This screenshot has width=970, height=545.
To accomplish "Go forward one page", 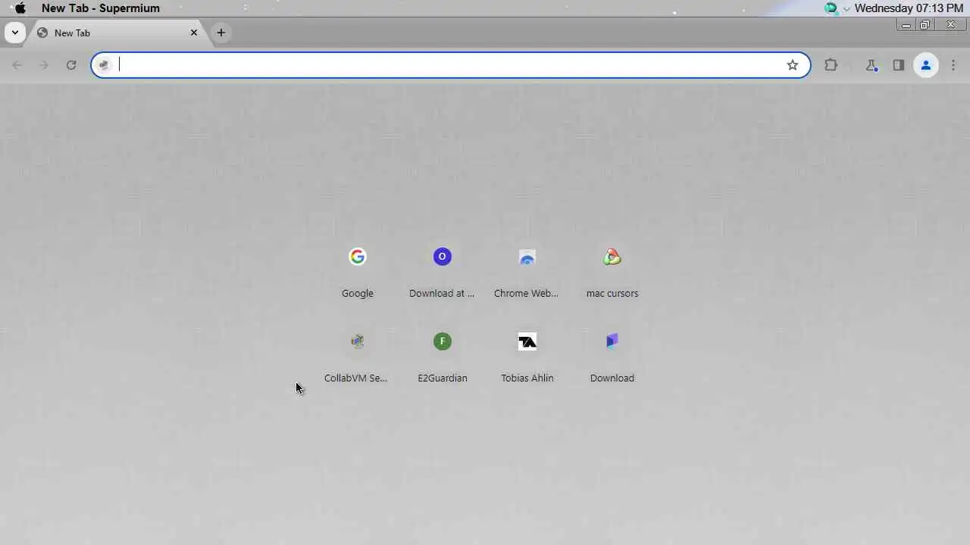I will 44,65.
